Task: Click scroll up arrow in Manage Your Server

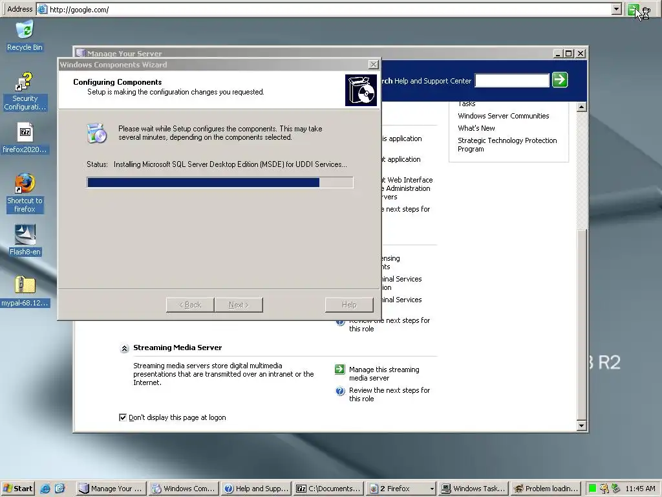Action: pyautogui.click(x=582, y=107)
